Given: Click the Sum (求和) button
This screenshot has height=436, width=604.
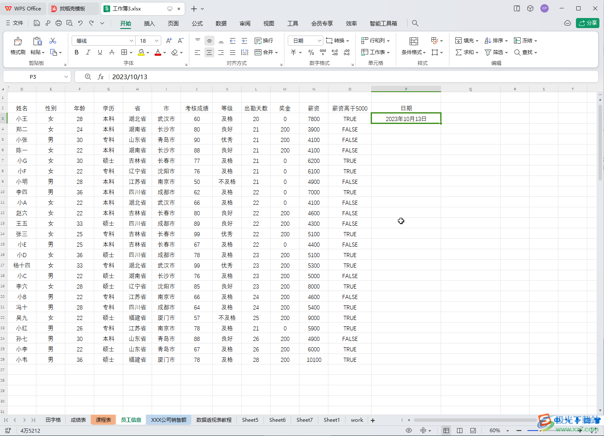Looking at the screenshot, I should pos(467,52).
